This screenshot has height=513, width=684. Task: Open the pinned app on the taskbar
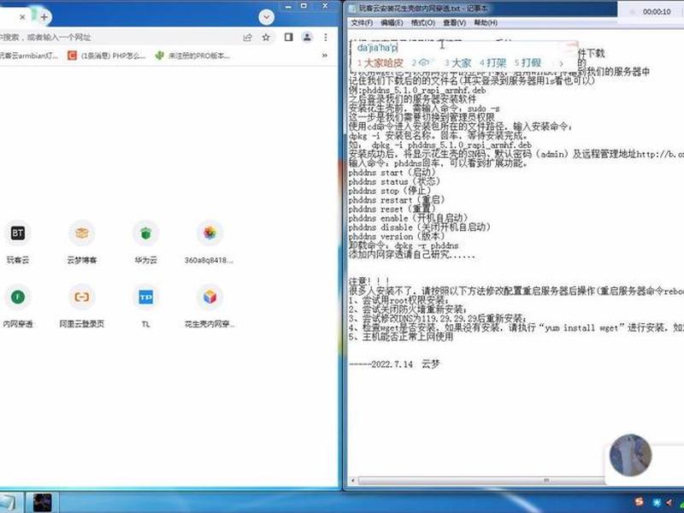(x=42, y=503)
